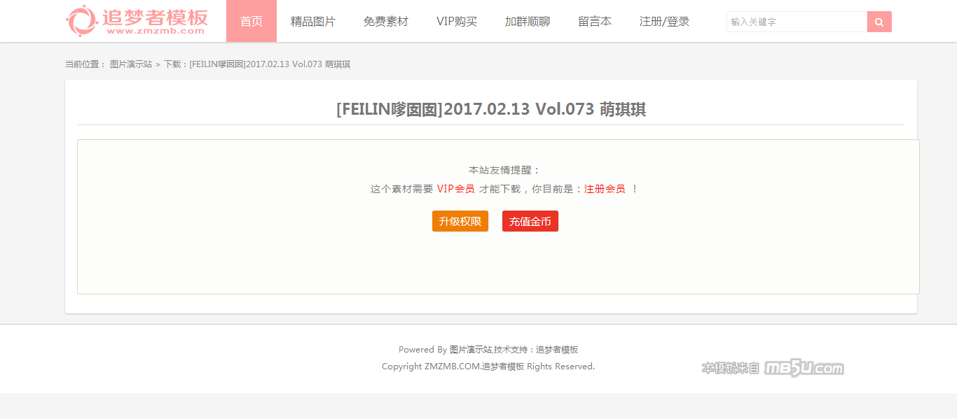Screen dimensions: 957x419
Task: Click the red 充值金币 button
Action: pyautogui.click(x=530, y=221)
